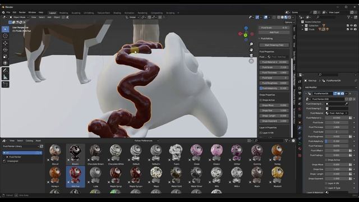Open the Fluid Painter Library dropdown
The height and width of the screenshot is (202, 359).
pyautogui.click(x=20, y=146)
